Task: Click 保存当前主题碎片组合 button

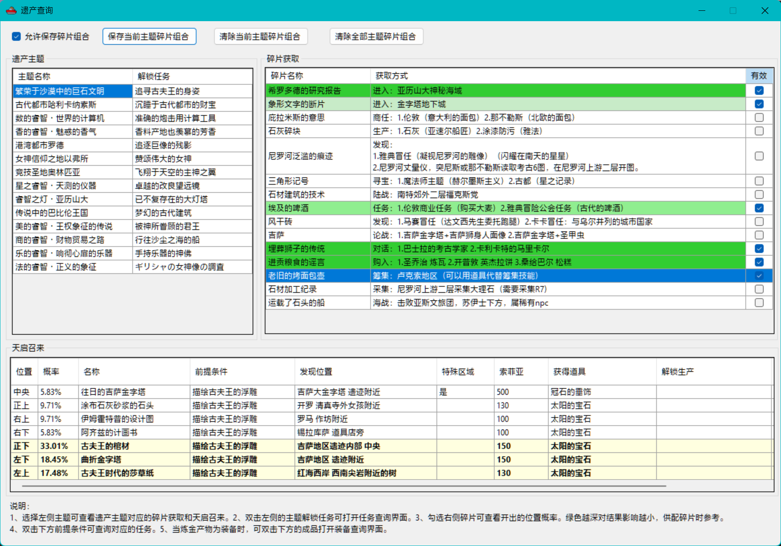Action: coord(149,36)
